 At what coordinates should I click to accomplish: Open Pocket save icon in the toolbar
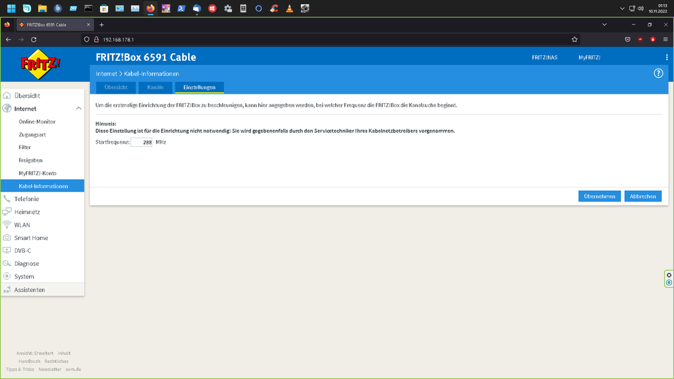click(x=627, y=40)
